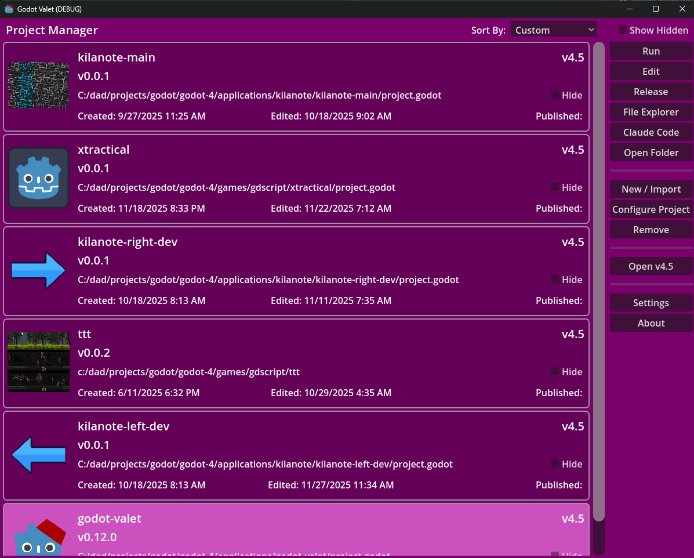Enable the Show Hidden checkbox
The image size is (694, 558).
(622, 30)
